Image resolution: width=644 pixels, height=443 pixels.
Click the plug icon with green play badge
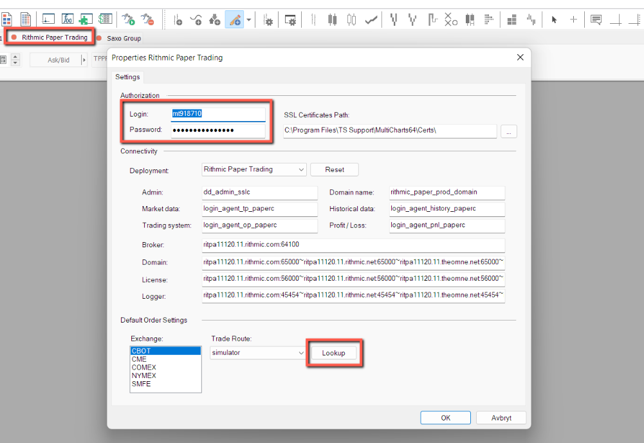(129, 19)
